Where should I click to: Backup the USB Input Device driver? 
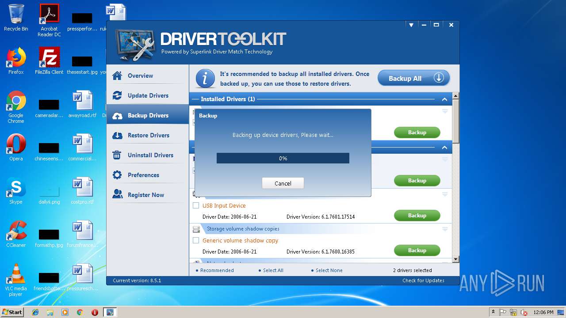coord(417,216)
